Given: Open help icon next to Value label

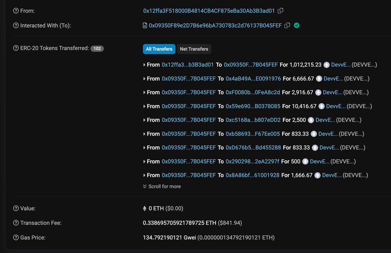Looking at the screenshot, I should [x=16, y=208].
